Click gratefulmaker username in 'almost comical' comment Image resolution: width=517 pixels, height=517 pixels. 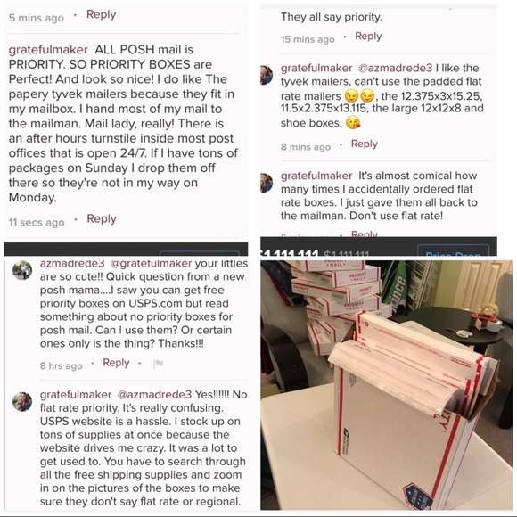pos(316,176)
